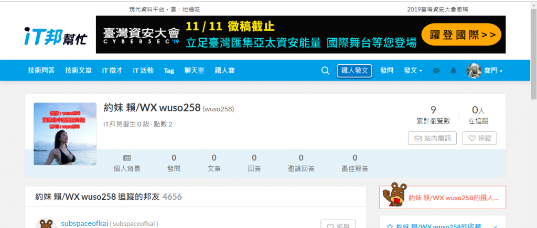This screenshot has height=228, width=537.
Task: Open 聊天室 from the navbar
Action: (194, 71)
